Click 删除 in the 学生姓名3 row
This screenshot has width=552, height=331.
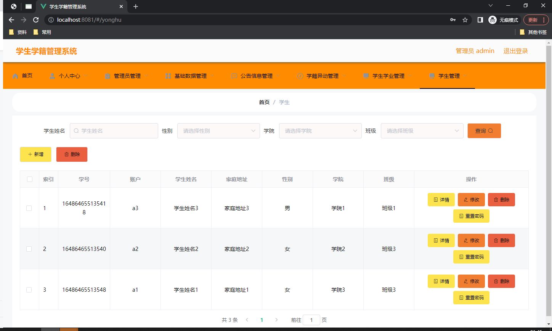click(x=501, y=199)
